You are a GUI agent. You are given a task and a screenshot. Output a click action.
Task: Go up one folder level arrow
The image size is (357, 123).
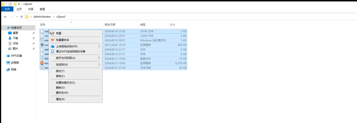[x=21, y=17]
